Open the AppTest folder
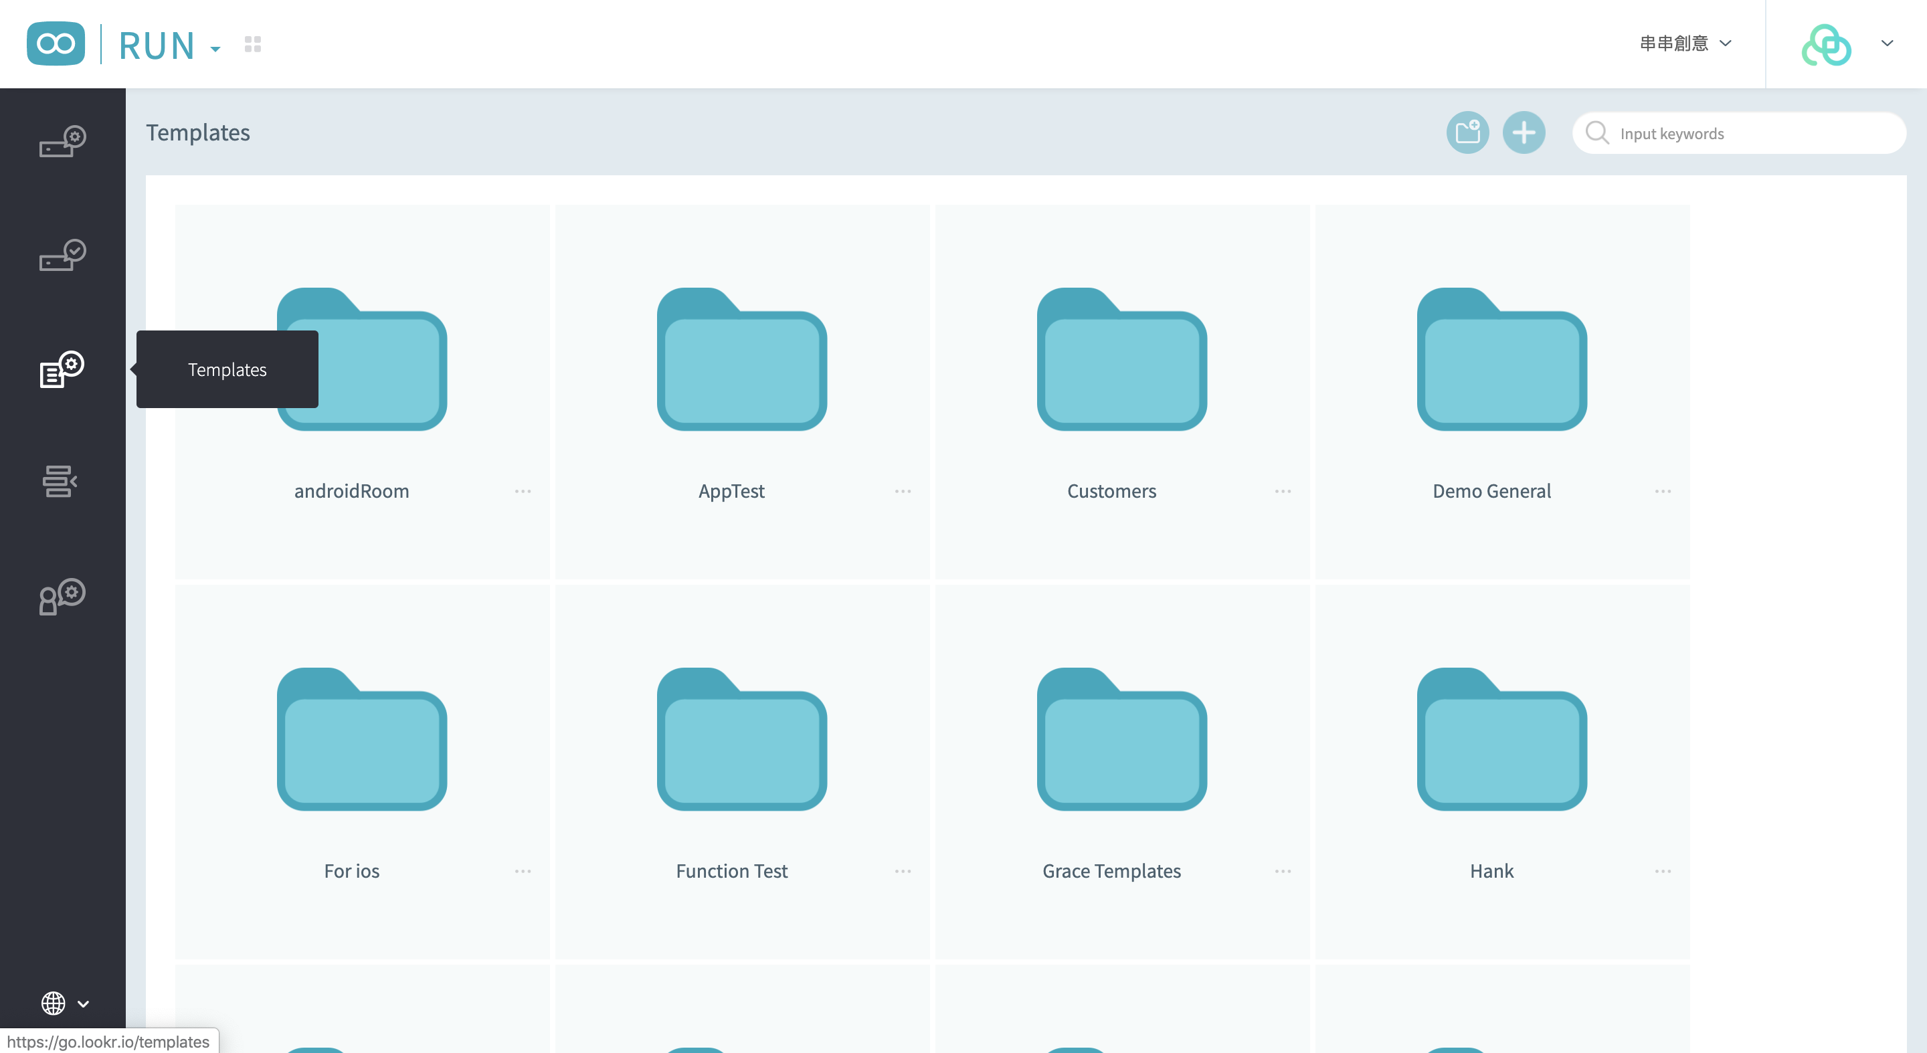This screenshot has width=1927, height=1053. pyautogui.click(x=741, y=361)
